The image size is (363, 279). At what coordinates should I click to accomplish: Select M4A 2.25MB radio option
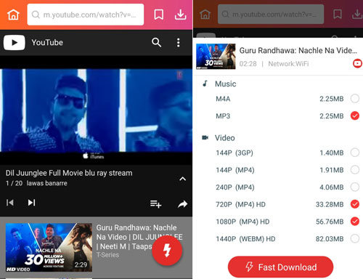pos(355,99)
